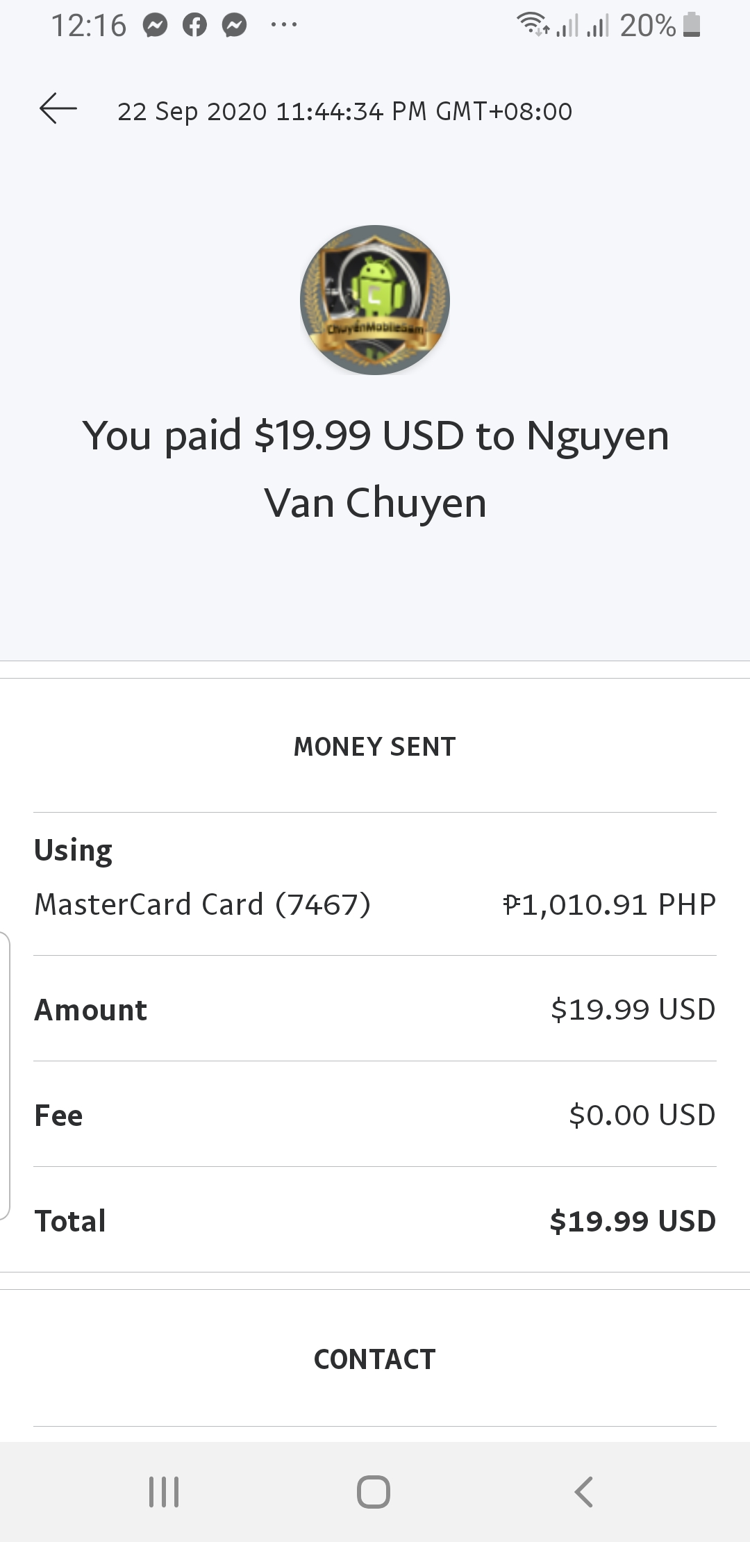Open recent apps navigation button
The height and width of the screenshot is (1542, 750).
point(165,1491)
